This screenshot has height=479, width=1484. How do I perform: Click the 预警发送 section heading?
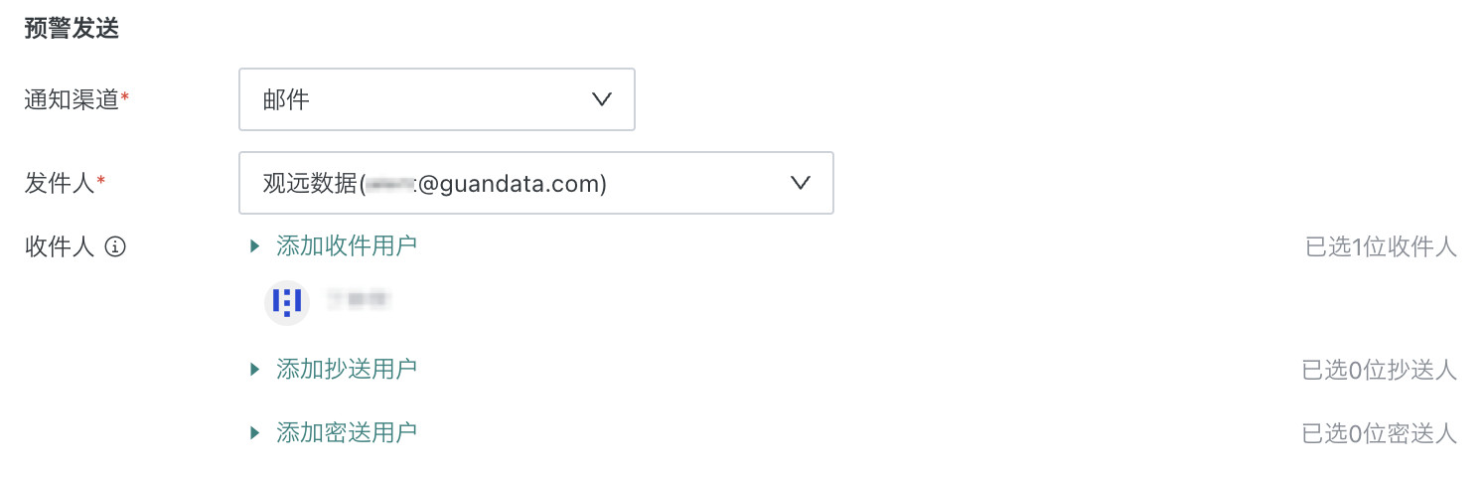(72, 28)
